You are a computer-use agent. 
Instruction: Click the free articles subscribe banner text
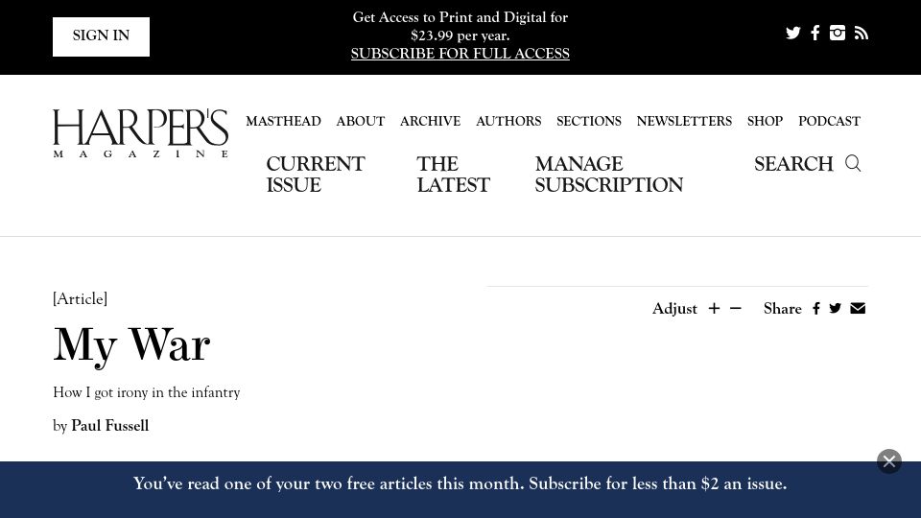pos(460,483)
